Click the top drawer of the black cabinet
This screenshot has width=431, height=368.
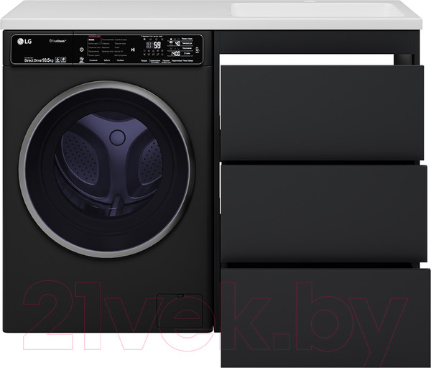point(322,113)
